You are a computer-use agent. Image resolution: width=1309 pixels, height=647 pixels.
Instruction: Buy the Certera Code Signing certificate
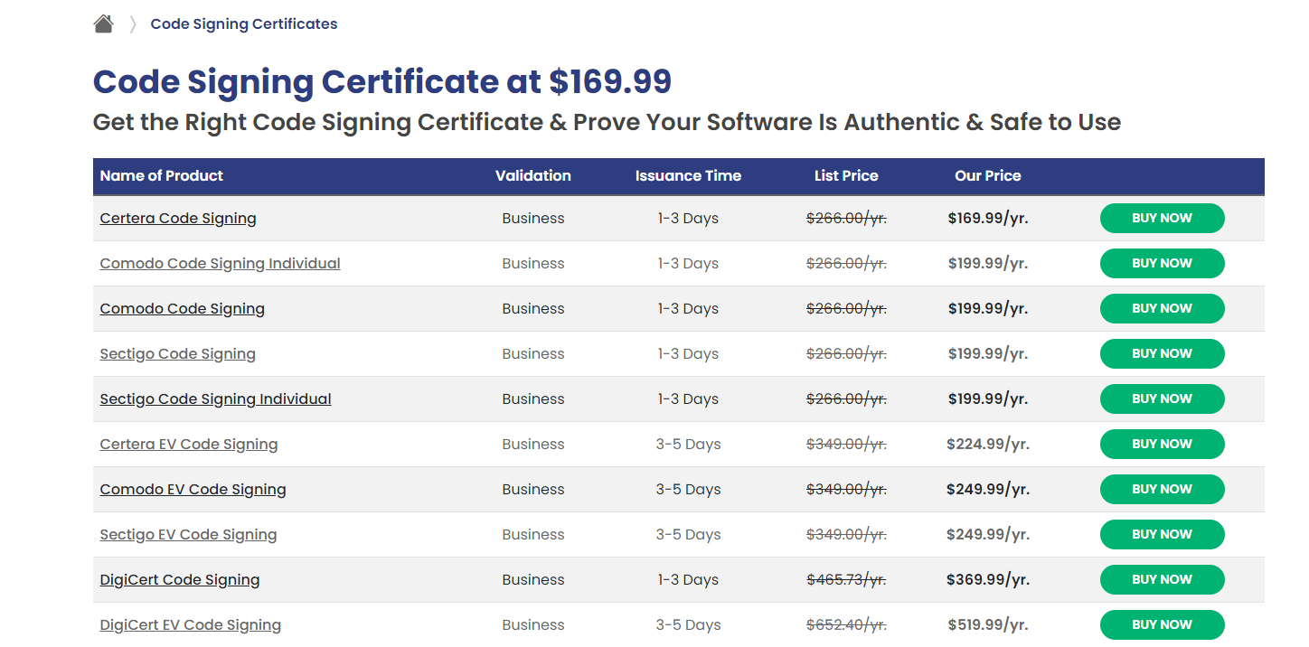coord(1162,218)
